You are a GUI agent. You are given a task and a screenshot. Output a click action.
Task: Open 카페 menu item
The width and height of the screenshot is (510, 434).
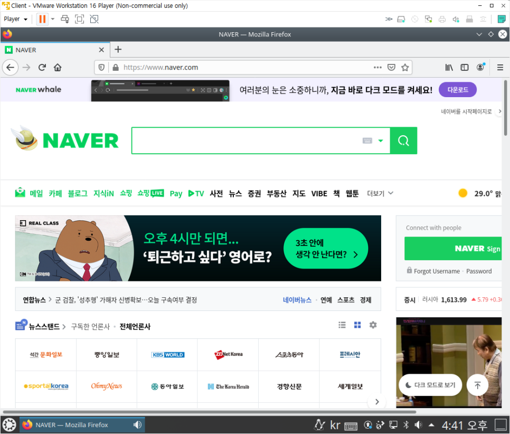(x=55, y=194)
